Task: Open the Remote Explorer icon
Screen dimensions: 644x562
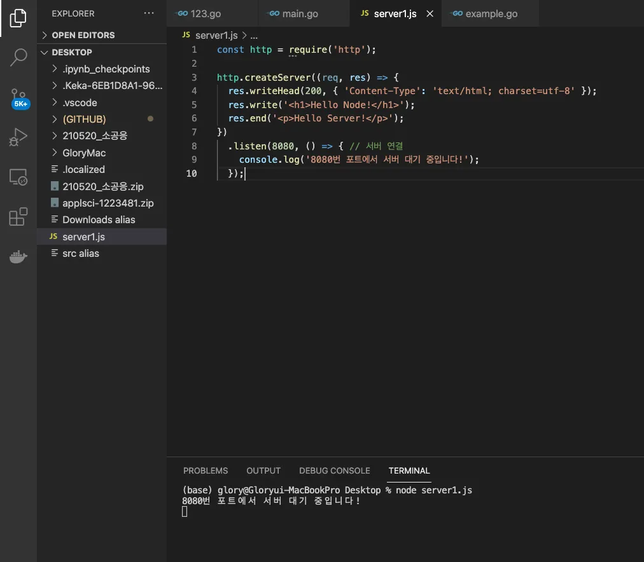Action: [18, 177]
